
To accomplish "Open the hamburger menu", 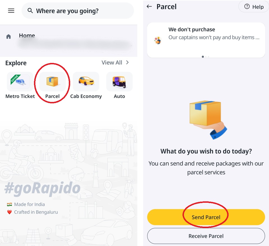I will (x=11, y=11).
